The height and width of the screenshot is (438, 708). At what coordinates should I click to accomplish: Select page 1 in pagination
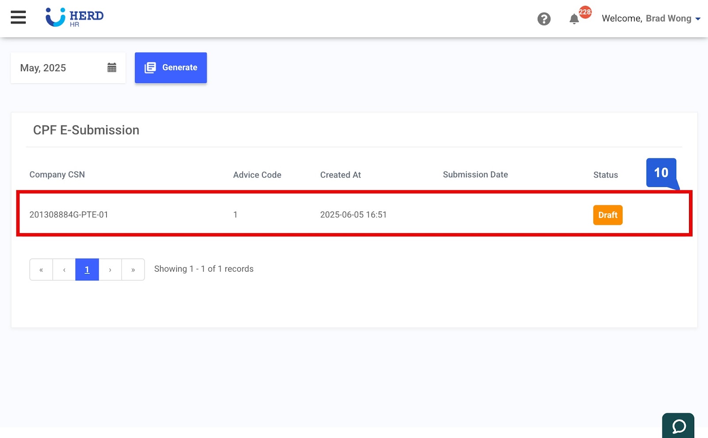(x=87, y=269)
